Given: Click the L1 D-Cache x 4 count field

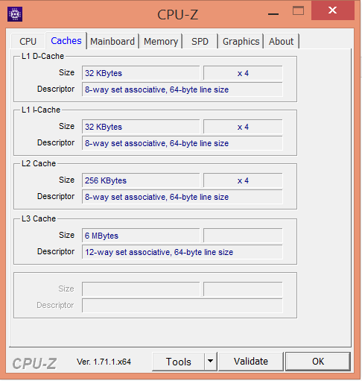Looking at the screenshot, I should [x=243, y=73].
